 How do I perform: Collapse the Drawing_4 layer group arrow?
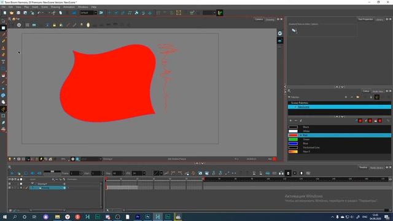point(32,184)
